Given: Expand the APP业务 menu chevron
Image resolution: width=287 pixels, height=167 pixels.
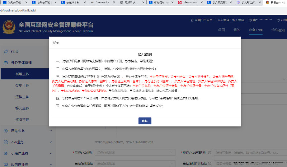Looking at the screenshot, I should pos(51,142).
